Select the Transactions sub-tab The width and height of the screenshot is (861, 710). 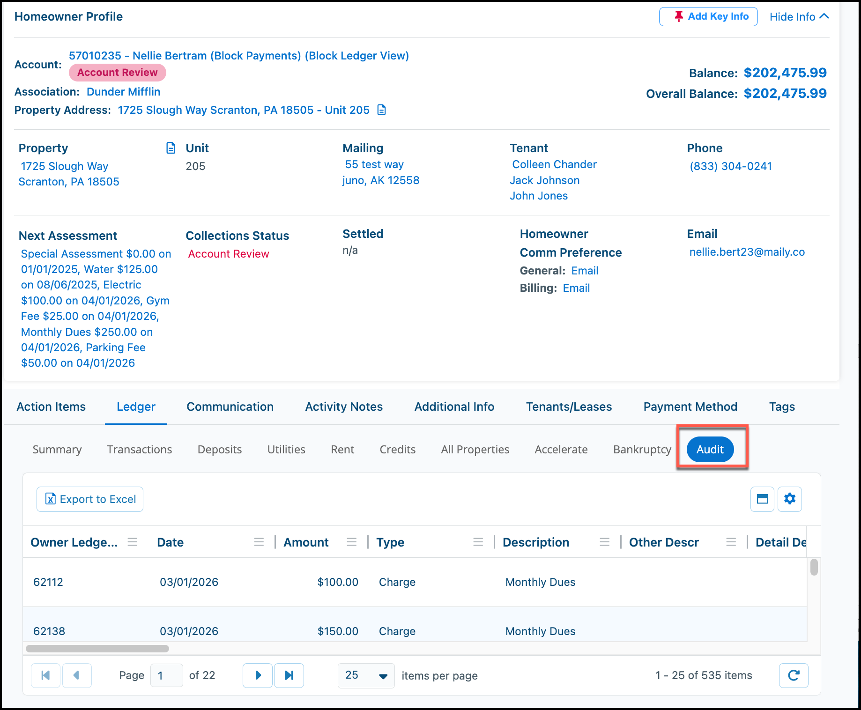[140, 450]
